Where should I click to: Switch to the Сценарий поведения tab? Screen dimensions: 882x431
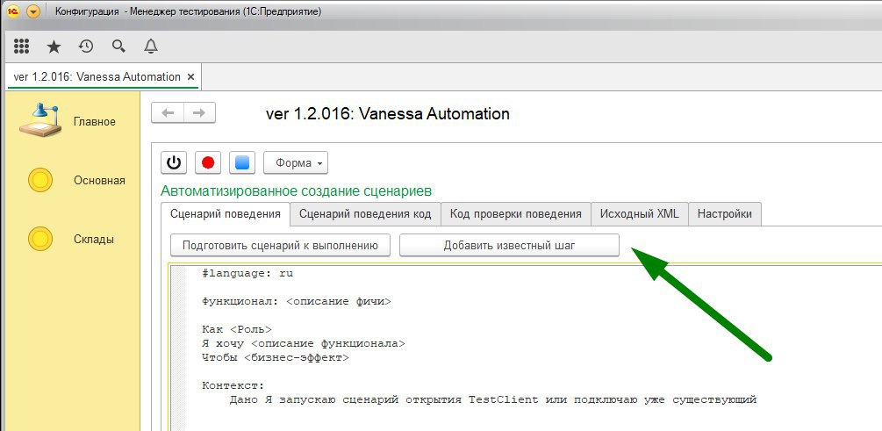click(x=225, y=214)
